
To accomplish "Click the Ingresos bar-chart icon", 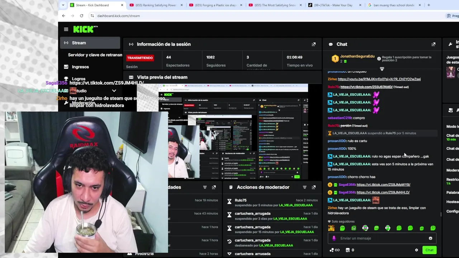I will (x=66, y=67).
